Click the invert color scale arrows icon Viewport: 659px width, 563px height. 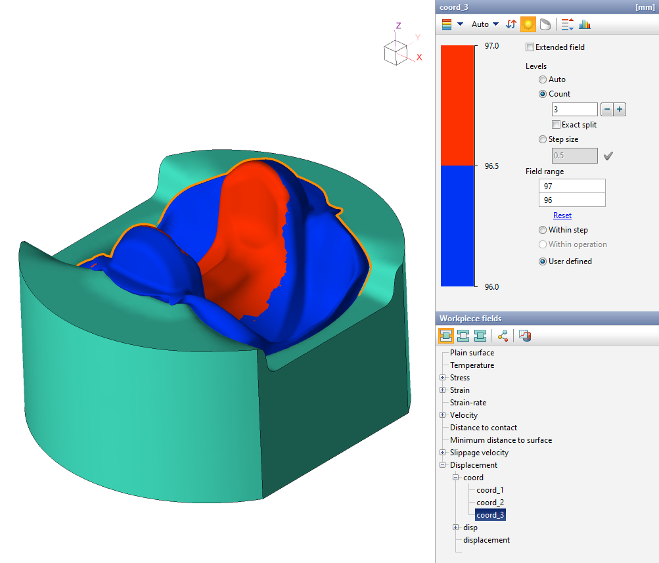[511, 24]
